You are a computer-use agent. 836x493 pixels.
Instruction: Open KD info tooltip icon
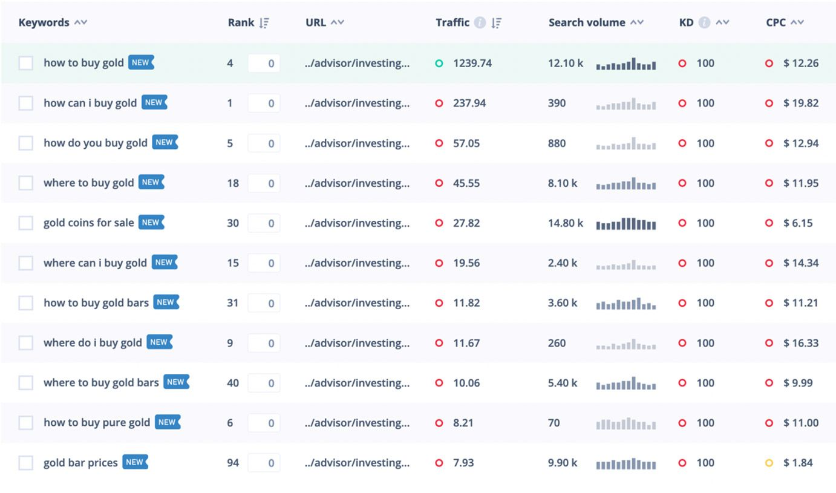tap(704, 22)
